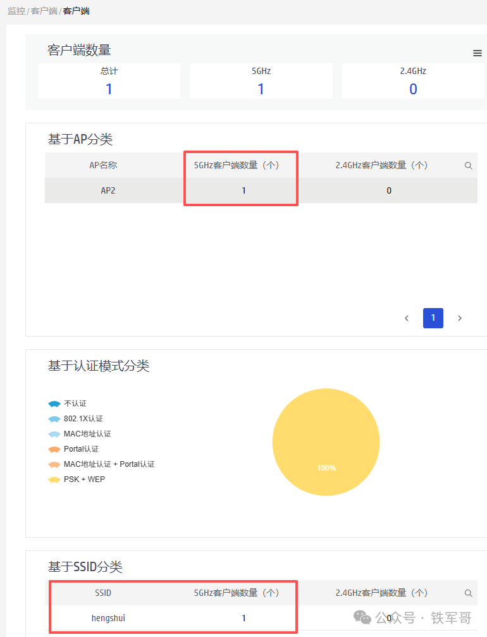Select the AP2 row name cell
Image resolution: width=487 pixels, height=637 pixels.
(108, 190)
